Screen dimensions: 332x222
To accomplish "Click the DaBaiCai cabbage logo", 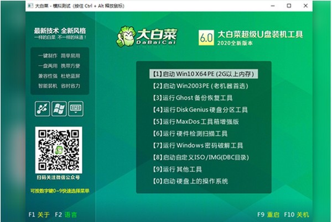I will point(147,36).
